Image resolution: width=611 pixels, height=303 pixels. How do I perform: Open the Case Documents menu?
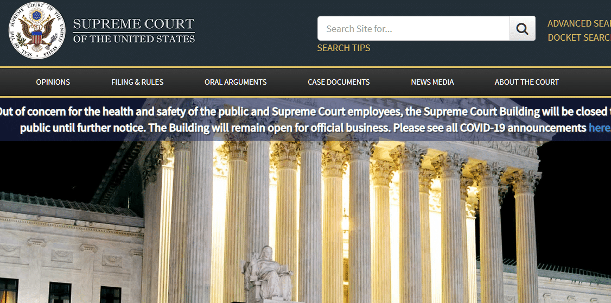339,83
